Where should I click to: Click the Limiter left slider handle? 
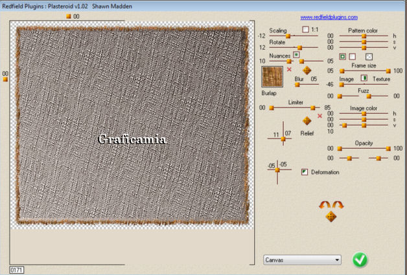click(272, 108)
